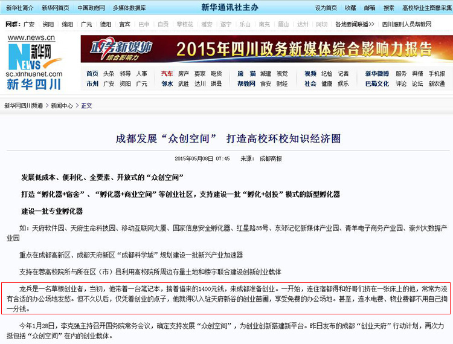The height and width of the screenshot is (344, 453).
Task: Open 帮教网 in the navigation menu
Action: click(x=246, y=84)
